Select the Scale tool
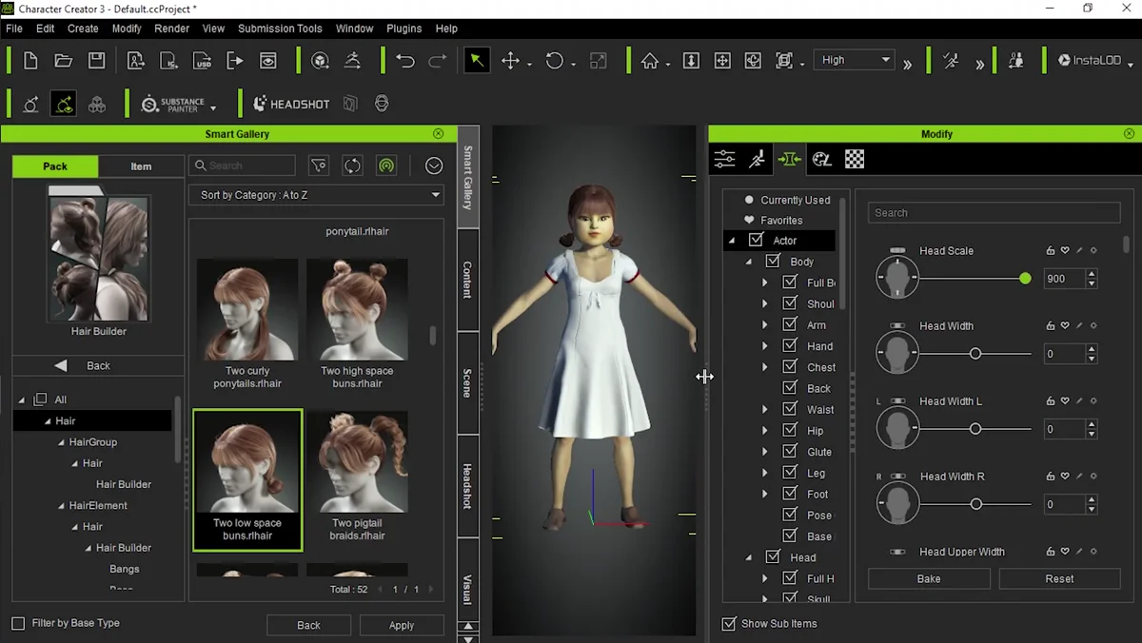Viewport: 1142px width, 643px height. pos(599,61)
